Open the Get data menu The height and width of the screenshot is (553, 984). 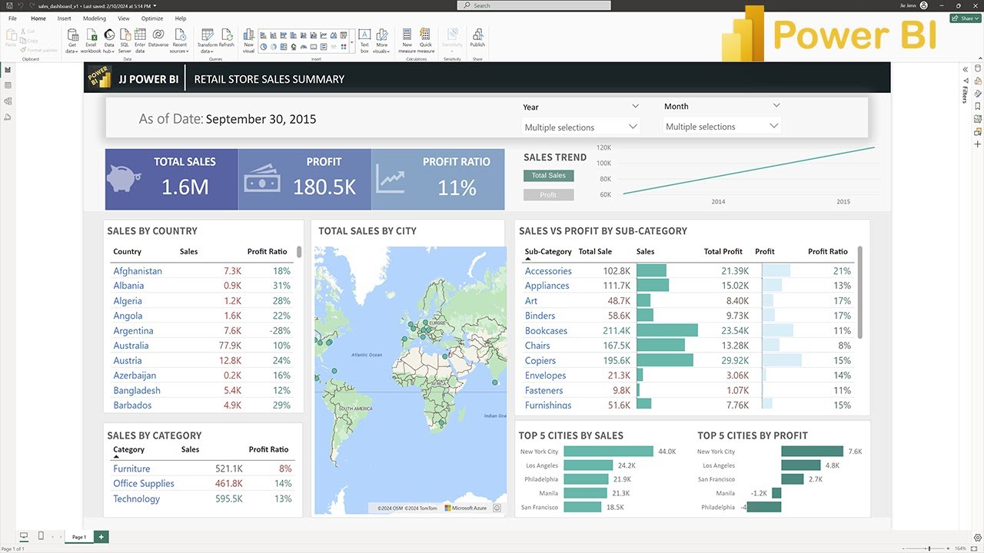tap(72, 41)
